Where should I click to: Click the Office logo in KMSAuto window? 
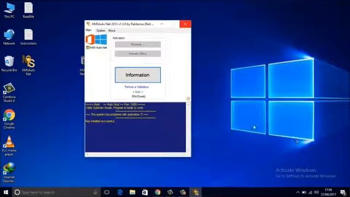[x=90, y=40]
